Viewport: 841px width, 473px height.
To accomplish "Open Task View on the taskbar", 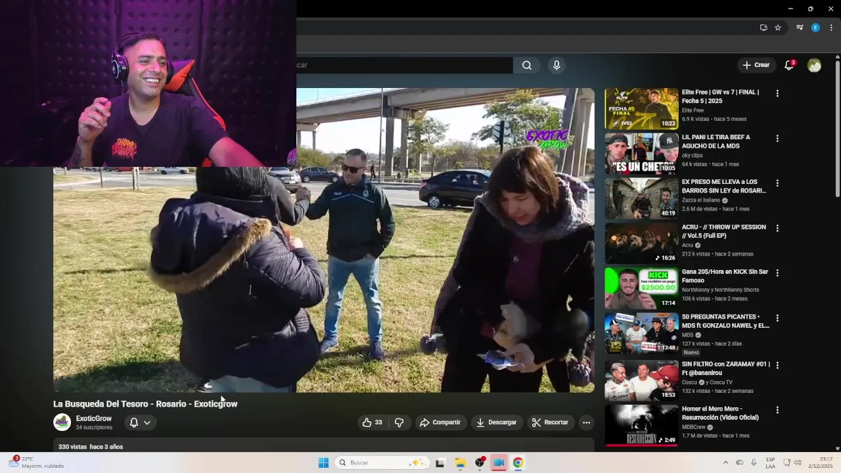I will [440, 462].
